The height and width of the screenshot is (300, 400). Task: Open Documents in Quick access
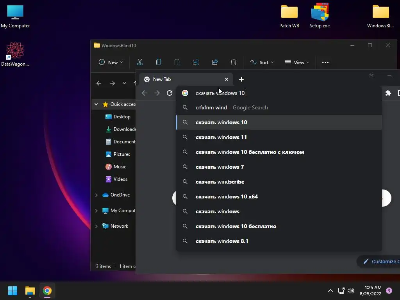pyautogui.click(x=120, y=142)
